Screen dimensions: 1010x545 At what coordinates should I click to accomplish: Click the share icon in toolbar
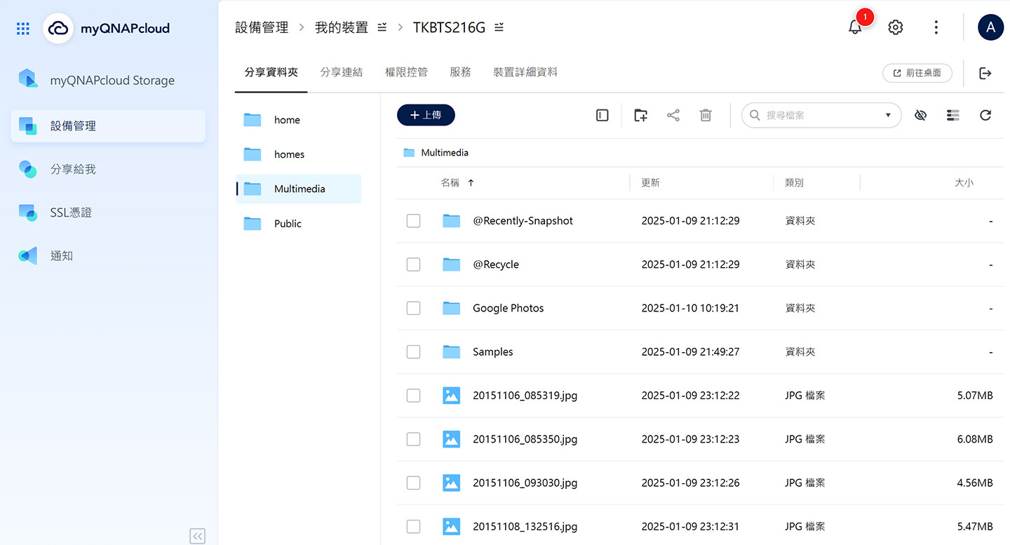tap(673, 116)
